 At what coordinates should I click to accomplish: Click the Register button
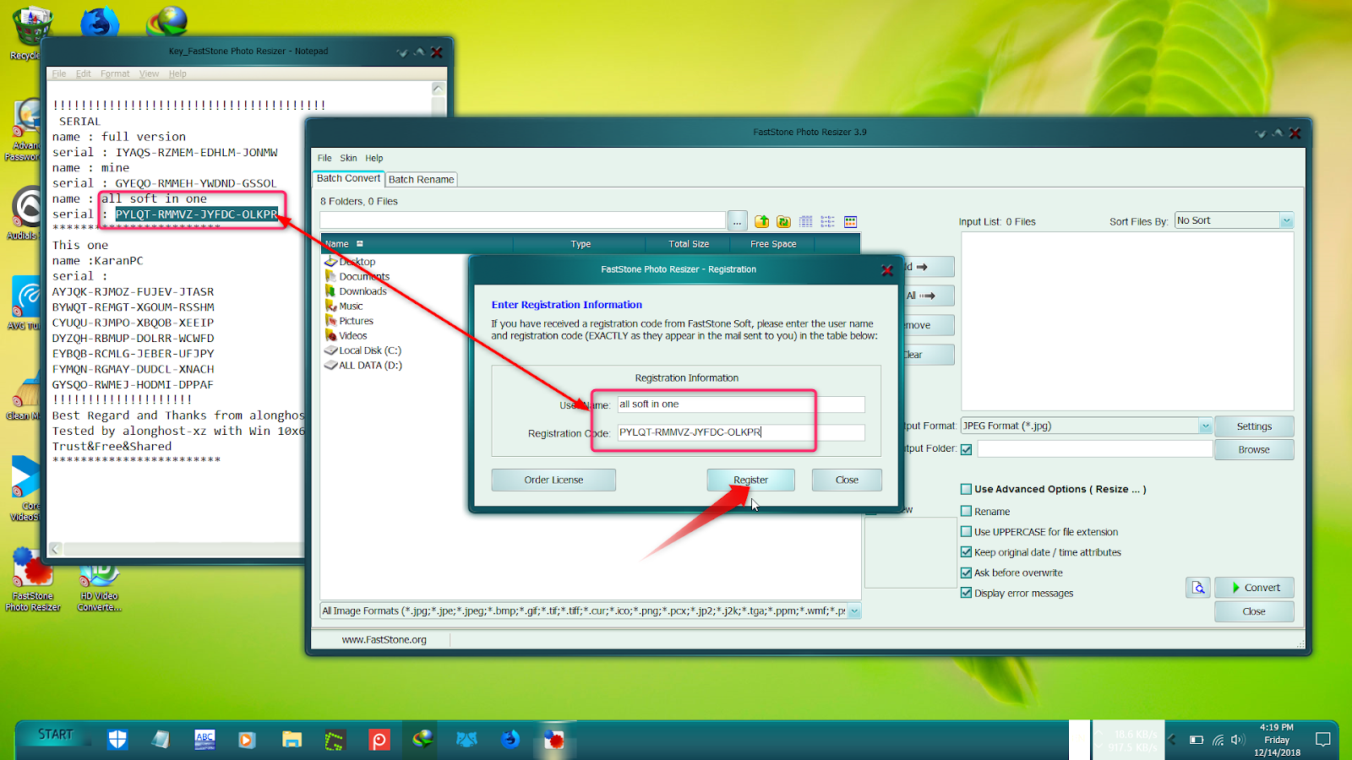(750, 480)
